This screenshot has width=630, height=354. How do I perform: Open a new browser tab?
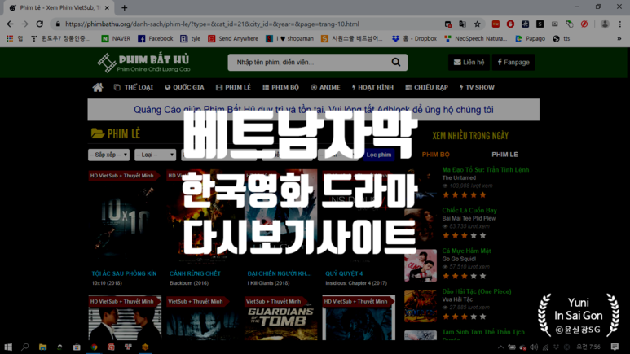pyautogui.click(x=124, y=7)
